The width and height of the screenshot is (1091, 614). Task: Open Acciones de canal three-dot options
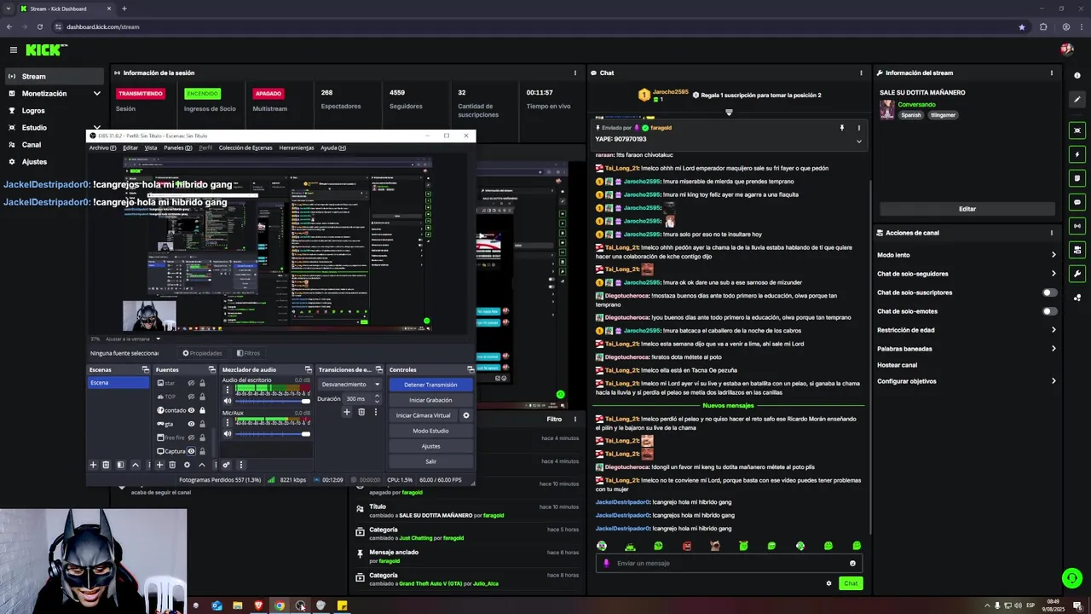pyautogui.click(x=1051, y=232)
